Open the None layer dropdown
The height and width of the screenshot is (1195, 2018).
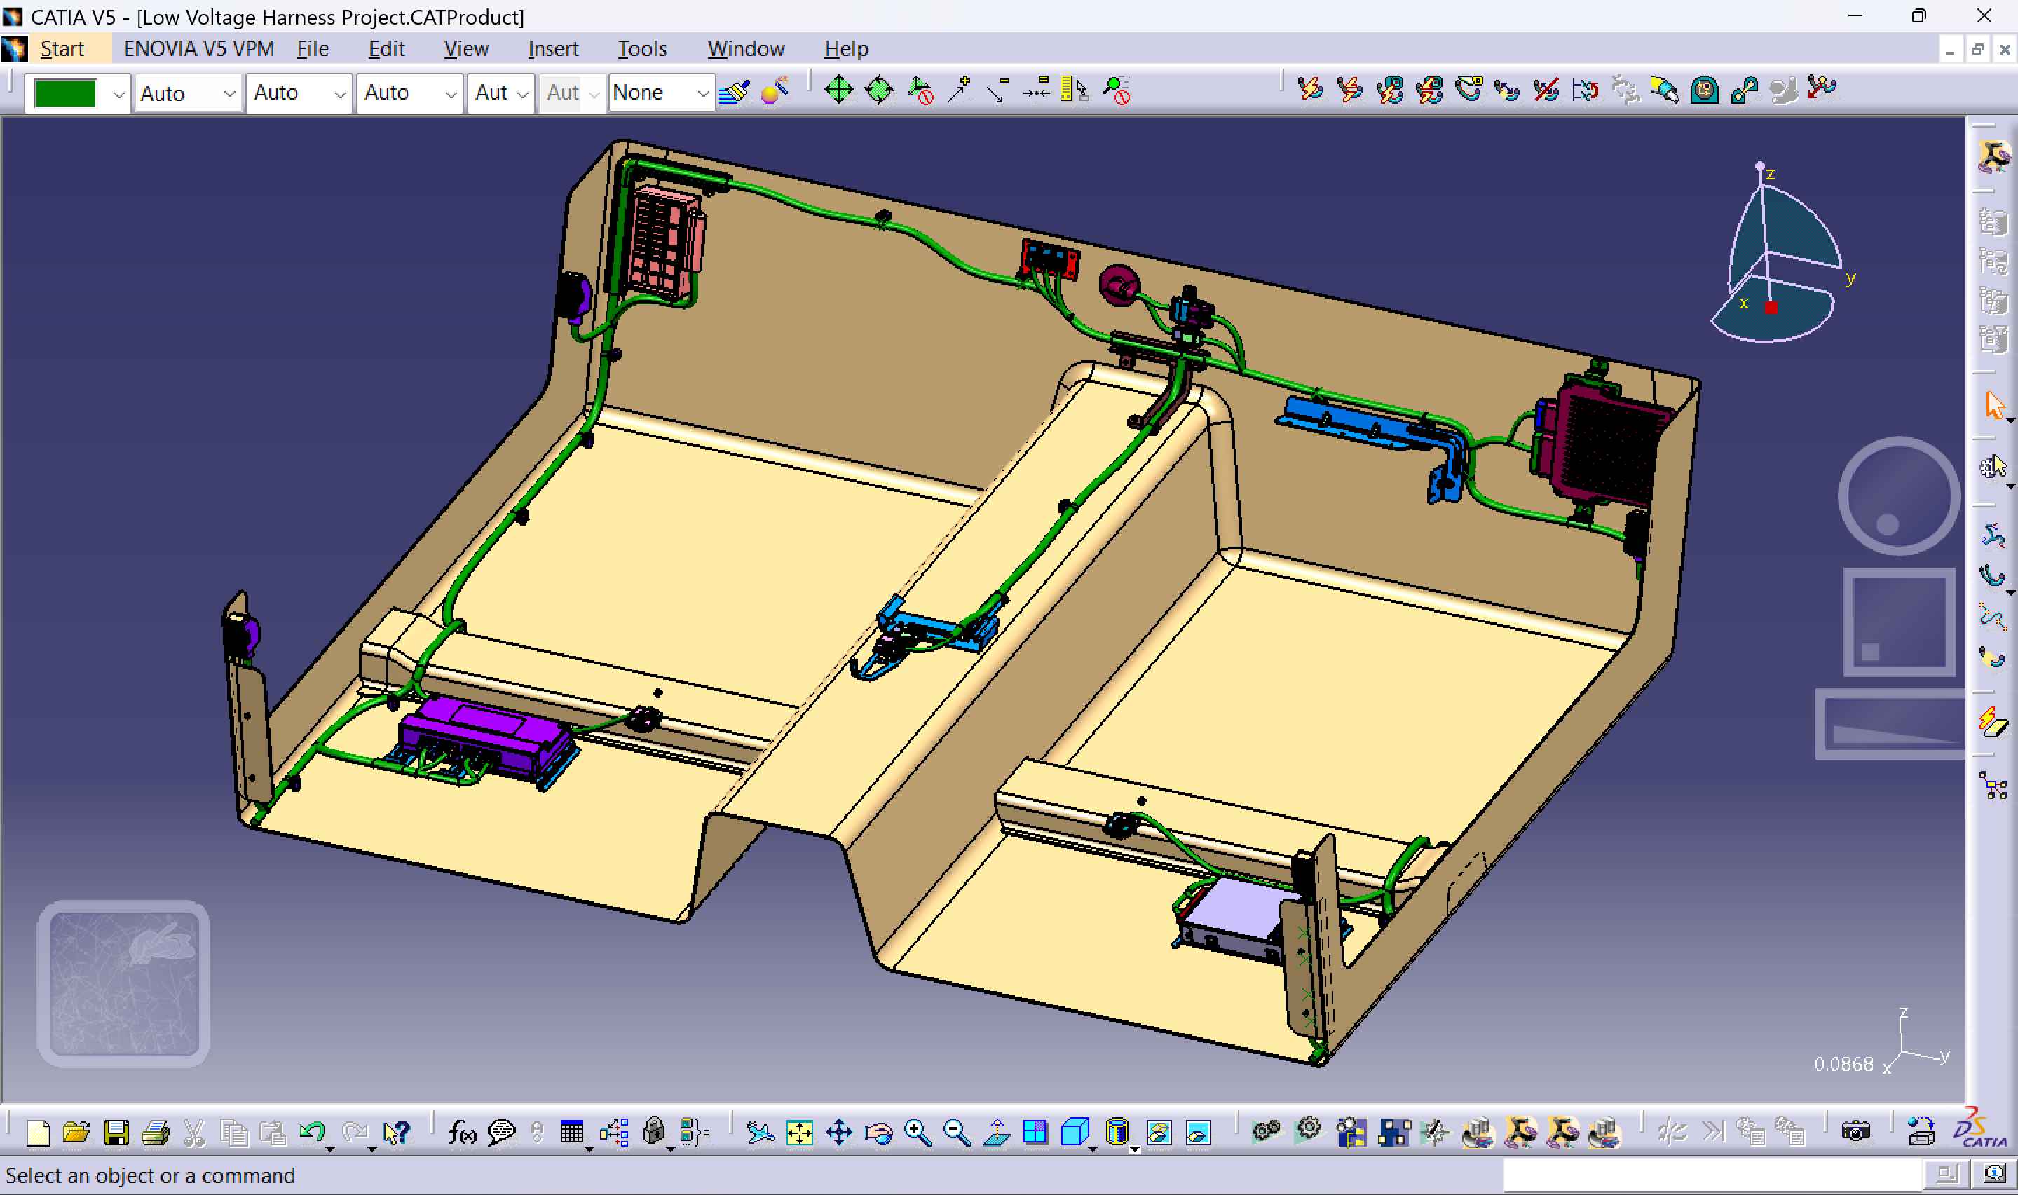click(702, 93)
